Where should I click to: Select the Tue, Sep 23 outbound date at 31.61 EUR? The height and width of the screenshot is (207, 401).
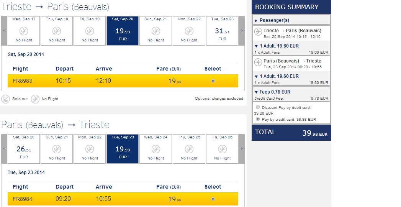point(222,31)
